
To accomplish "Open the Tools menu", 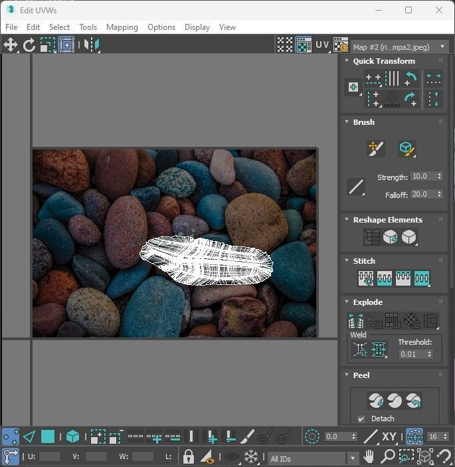I will [x=88, y=27].
